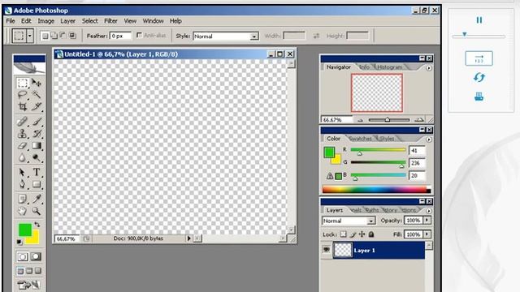Reset to default black and white colors
This screenshot has width=520, height=292.
point(19,243)
